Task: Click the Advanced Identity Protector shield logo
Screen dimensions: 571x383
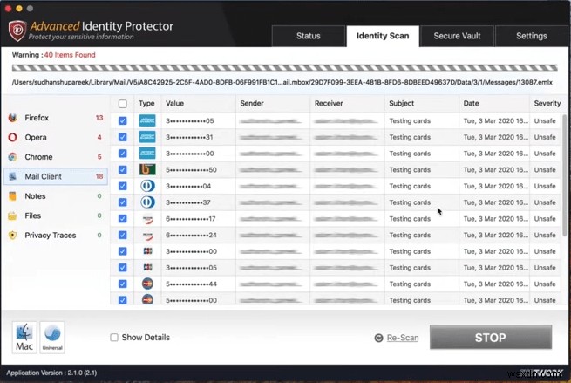Action: click(x=17, y=31)
